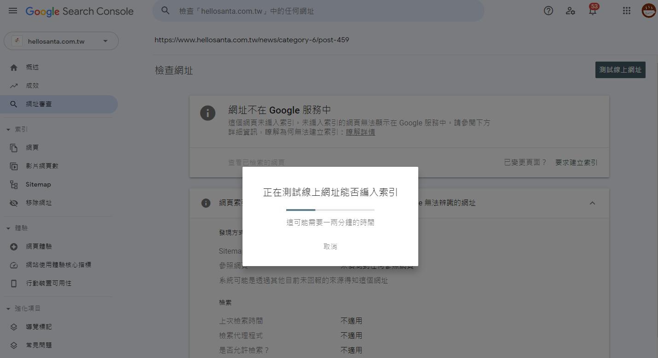Click 這可能需要一兩分鐘的時間 message
This screenshot has height=358, width=658.
(x=330, y=222)
